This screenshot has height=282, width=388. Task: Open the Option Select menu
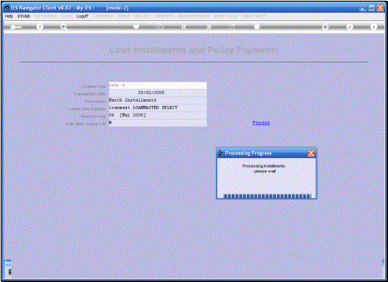pos(253,16)
